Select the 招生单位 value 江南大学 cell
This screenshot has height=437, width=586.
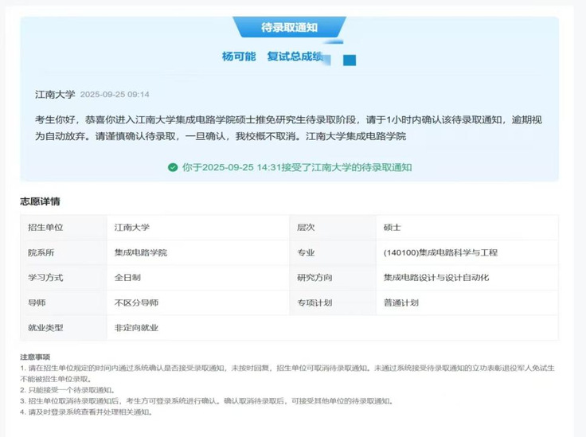tap(132, 228)
